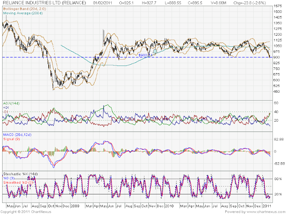The height and width of the screenshot is (214, 286).
Task: Click the -82.88 level on the MACD axis
Action: coord(279,164)
